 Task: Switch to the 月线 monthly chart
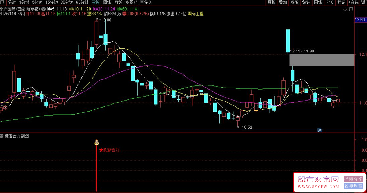click(118, 2)
